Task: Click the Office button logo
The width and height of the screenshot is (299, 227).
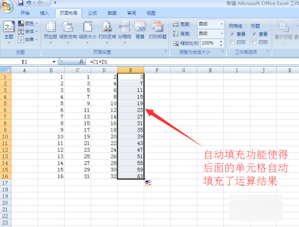Action: [7, 7]
